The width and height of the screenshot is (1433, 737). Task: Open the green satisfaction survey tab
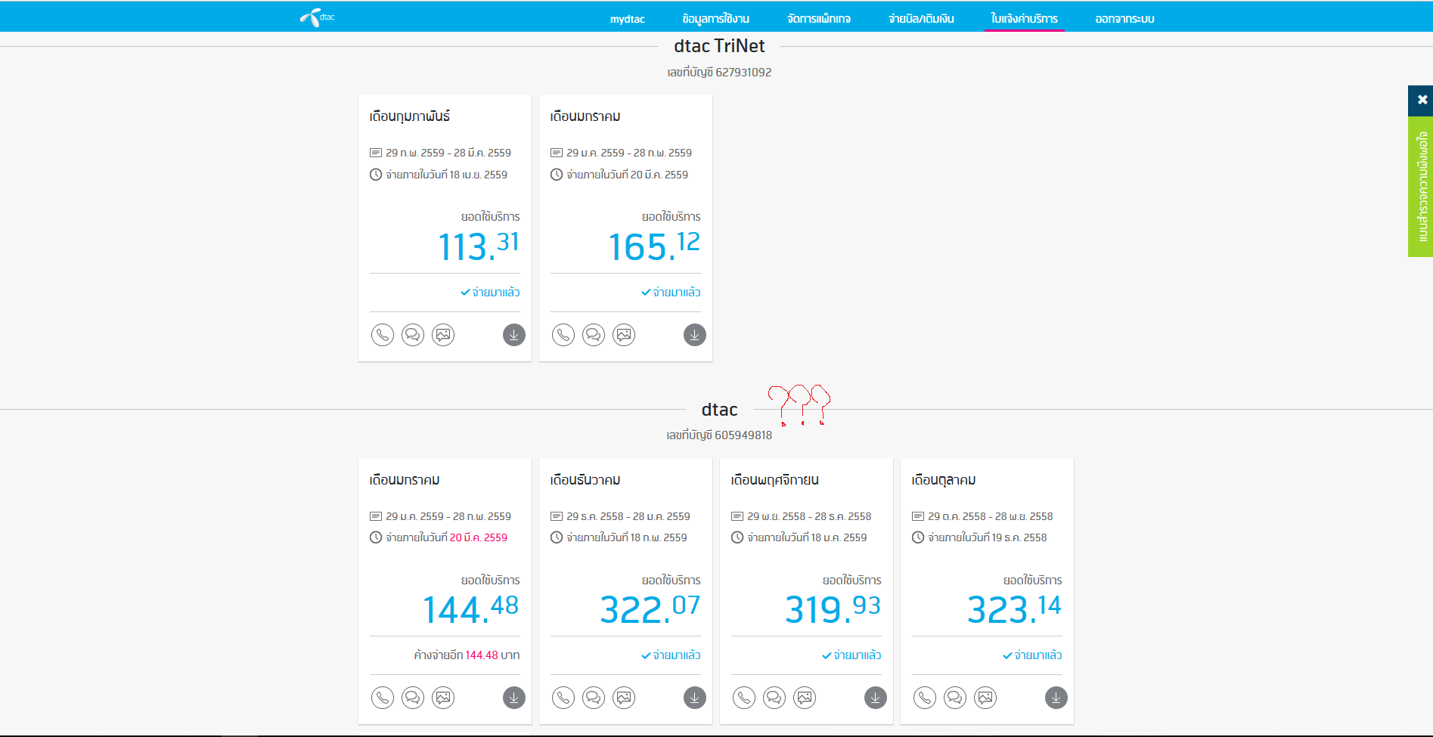[x=1422, y=187]
